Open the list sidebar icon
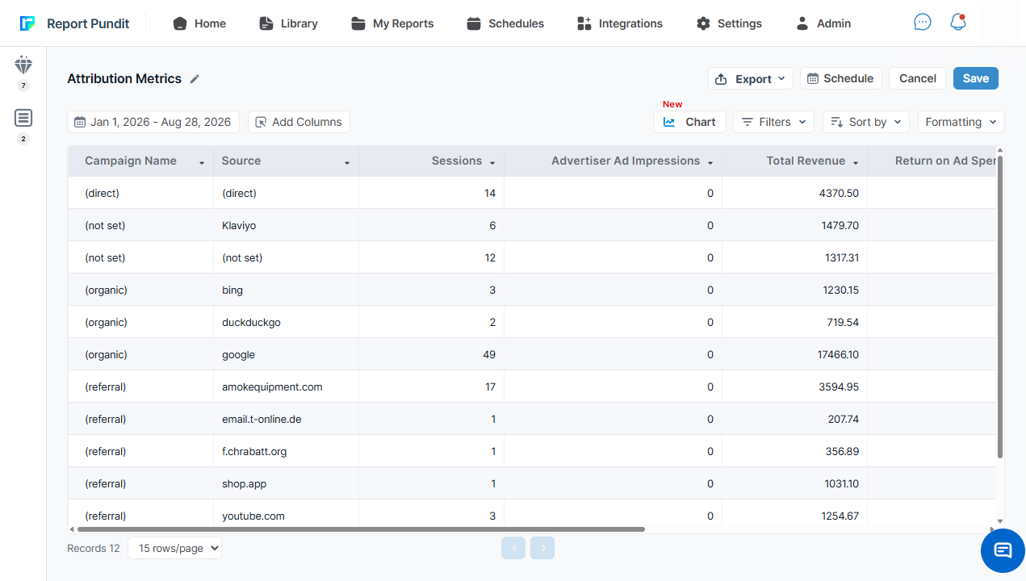Screen dimensions: 1026x581 click(x=23, y=119)
